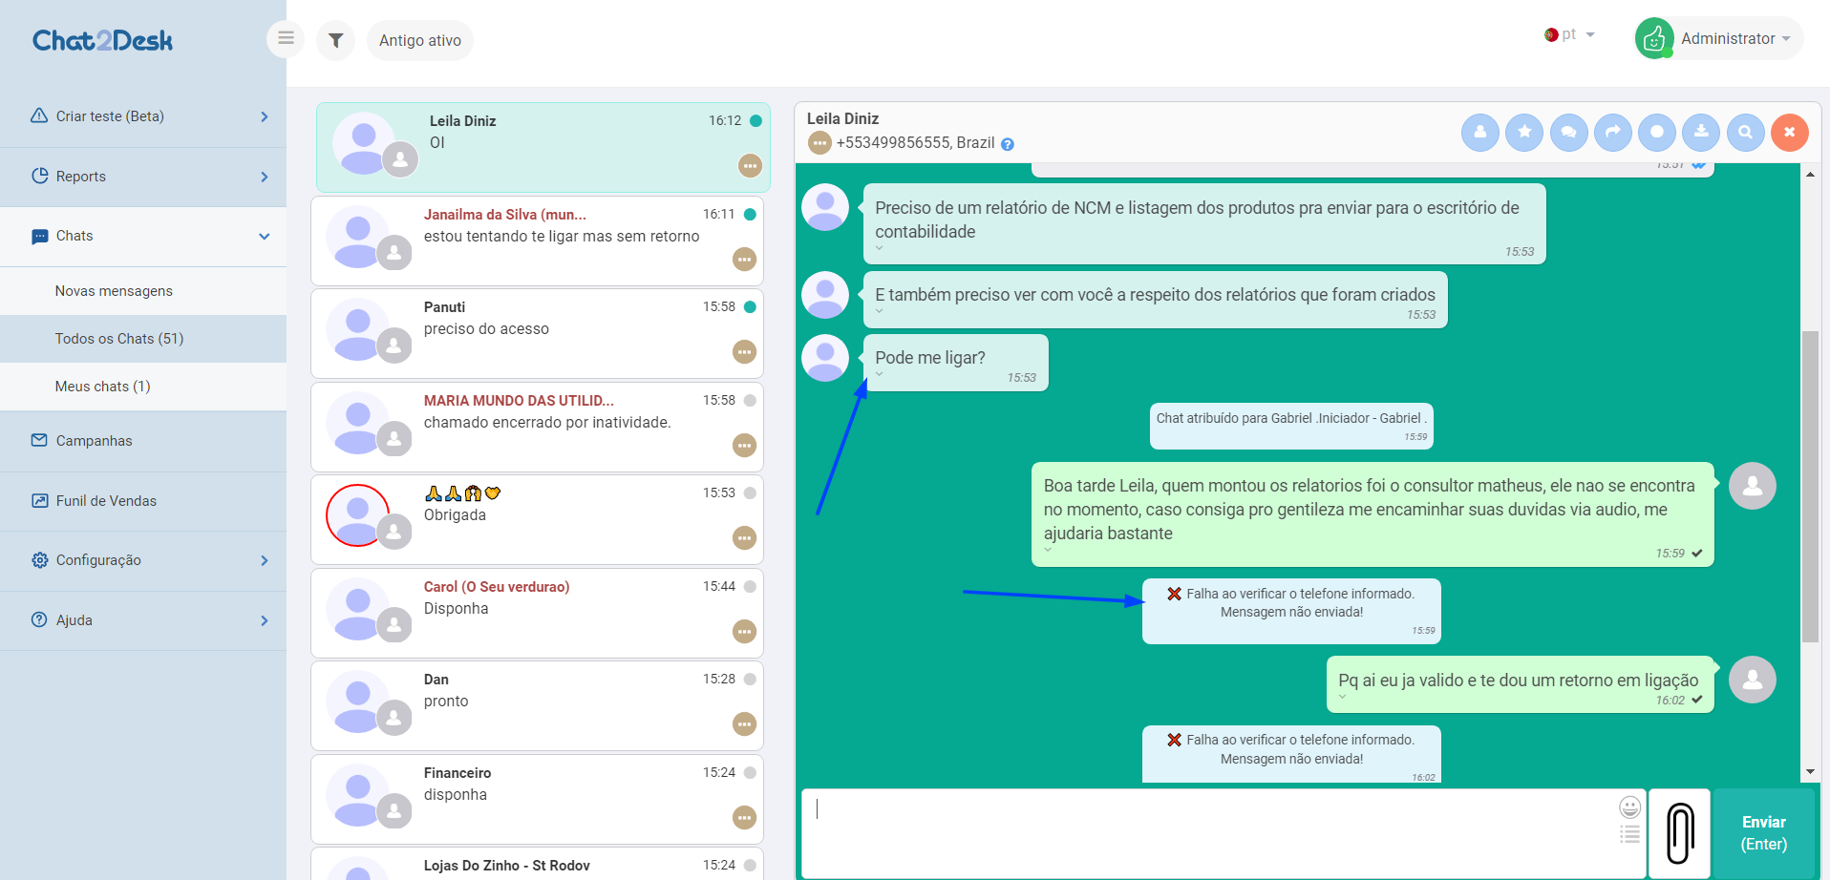Screen dimensions: 1830x880
Task: Click the forward arrow icon in chat header
Action: point(1613,132)
